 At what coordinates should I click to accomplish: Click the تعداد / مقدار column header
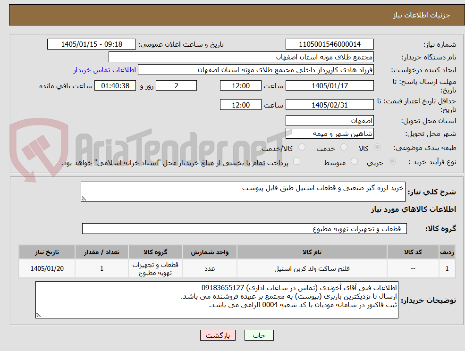pos(101,252)
